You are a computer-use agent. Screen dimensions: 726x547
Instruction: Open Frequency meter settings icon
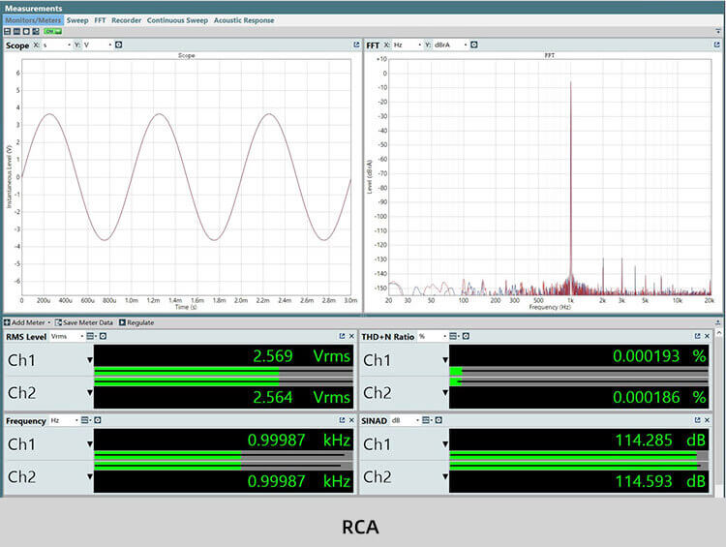tap(98, 420)
